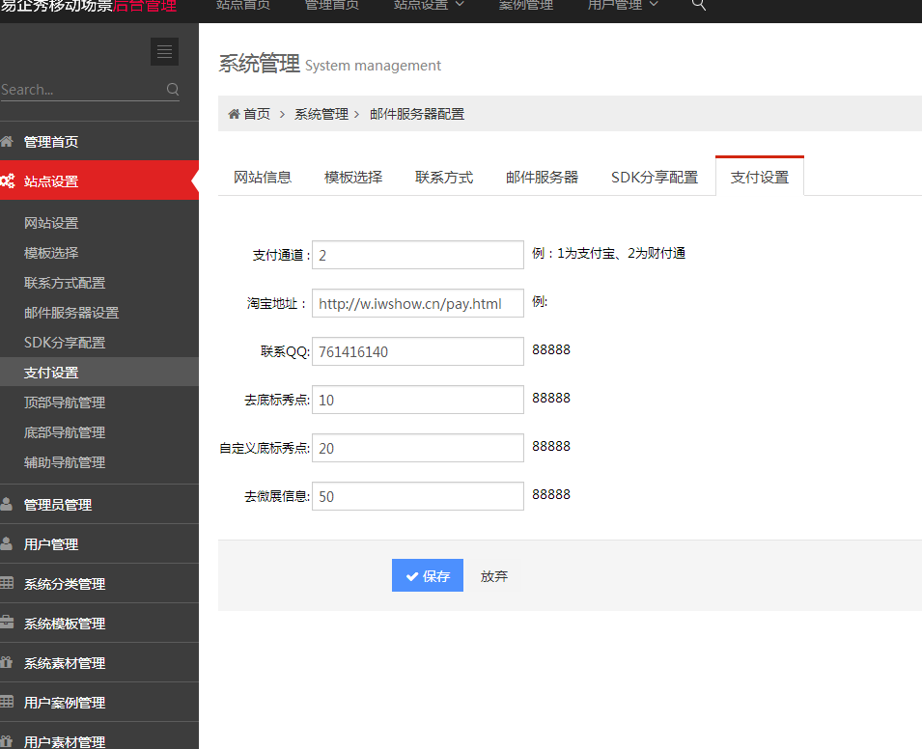Click the home icon in the breadcrumb bar

coord(233,113)
